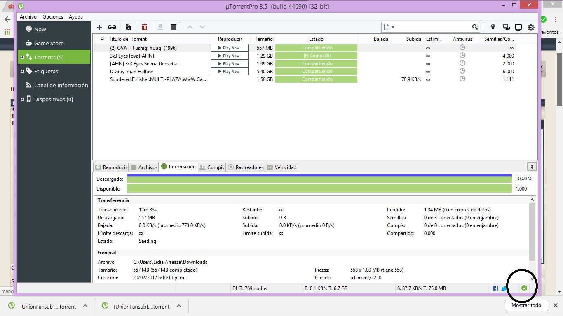Viewport: 563px width, 316px height.
Task: Click the Descargado progress bar
Action: 319,179
